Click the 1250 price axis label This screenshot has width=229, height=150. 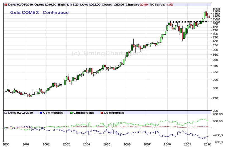(x=216, y=9)
